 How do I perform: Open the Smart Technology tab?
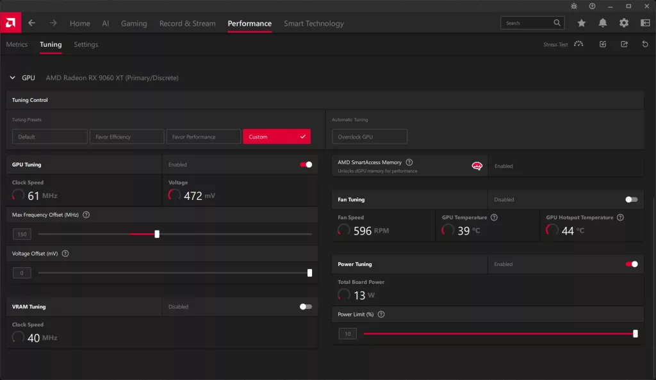314,24
